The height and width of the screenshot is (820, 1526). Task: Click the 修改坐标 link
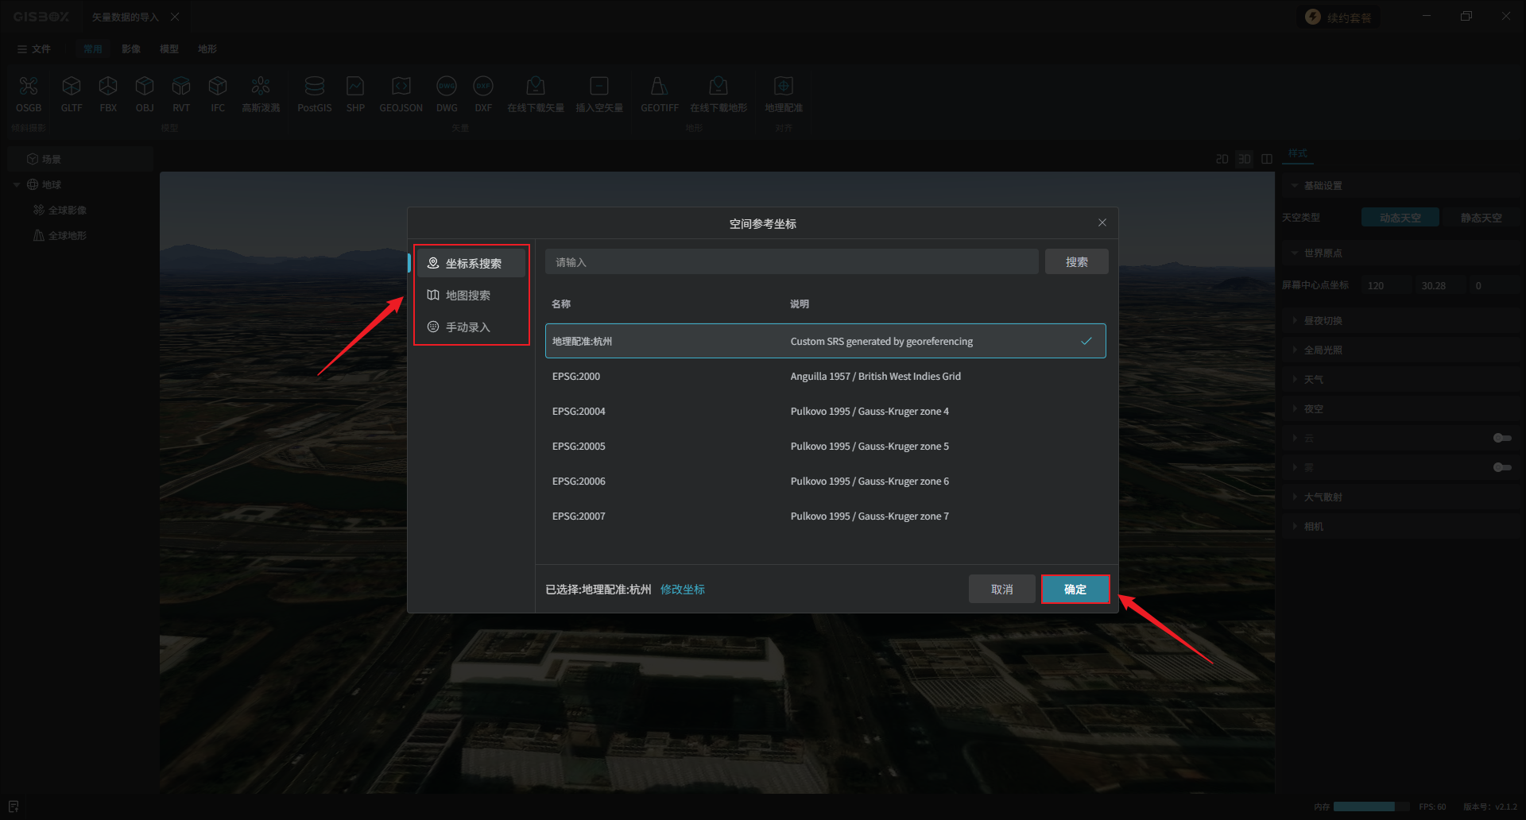tap(682, 590)
